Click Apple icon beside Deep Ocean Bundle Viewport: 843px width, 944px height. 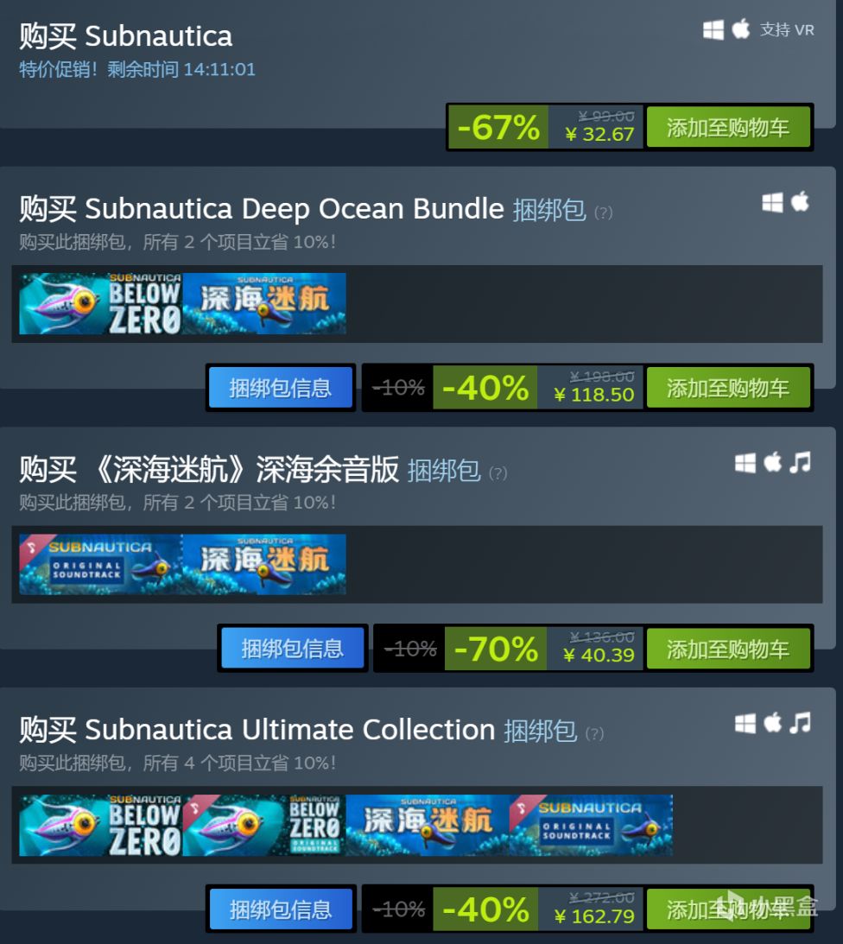800,201
